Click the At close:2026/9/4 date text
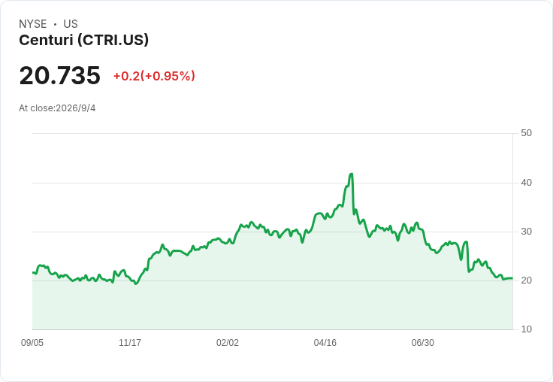 tap(57, 108)
